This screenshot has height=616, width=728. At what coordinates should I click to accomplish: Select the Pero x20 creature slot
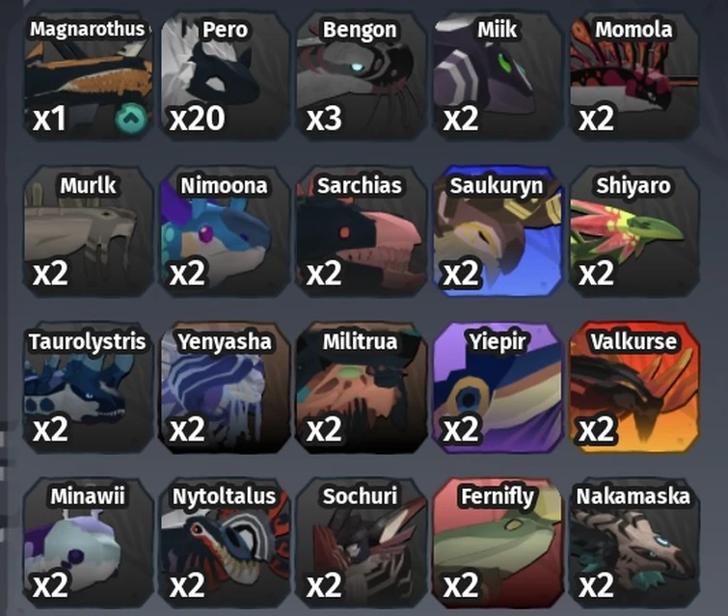click(225, 76)
